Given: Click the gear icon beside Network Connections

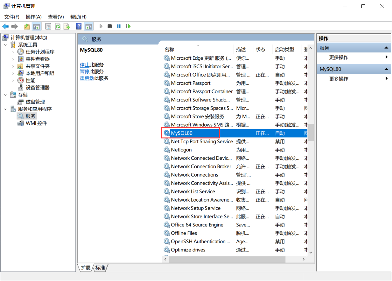Looking at the screenshot, I should tap(167, 175).
